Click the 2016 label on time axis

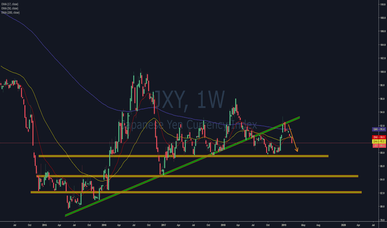[104, 225]
